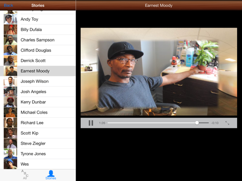
Task: Click the video progress slider knob
Action: coord(197,123)
